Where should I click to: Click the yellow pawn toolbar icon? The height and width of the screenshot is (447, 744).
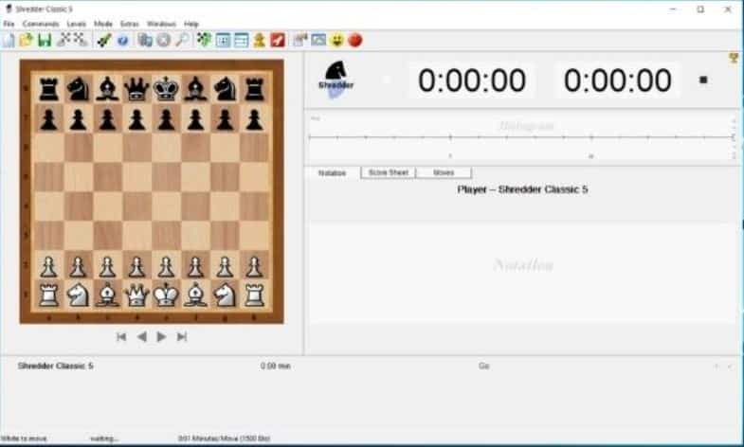259,41
